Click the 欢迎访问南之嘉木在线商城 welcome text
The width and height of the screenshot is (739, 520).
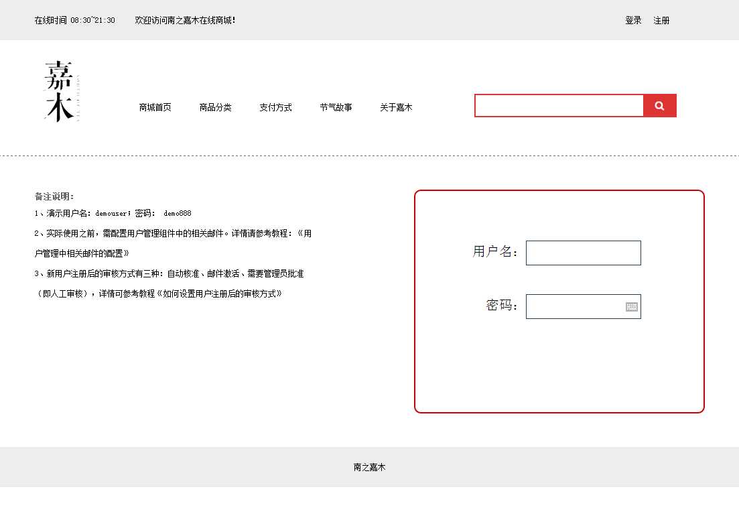185,20
